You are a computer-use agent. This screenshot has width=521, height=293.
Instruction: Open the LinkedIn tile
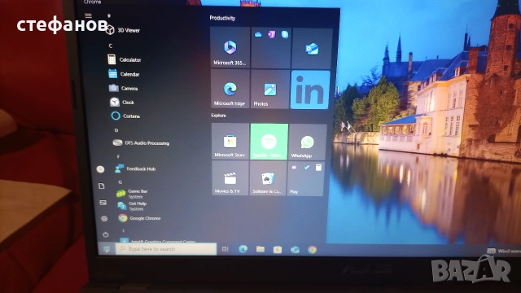tap(310, 90)
